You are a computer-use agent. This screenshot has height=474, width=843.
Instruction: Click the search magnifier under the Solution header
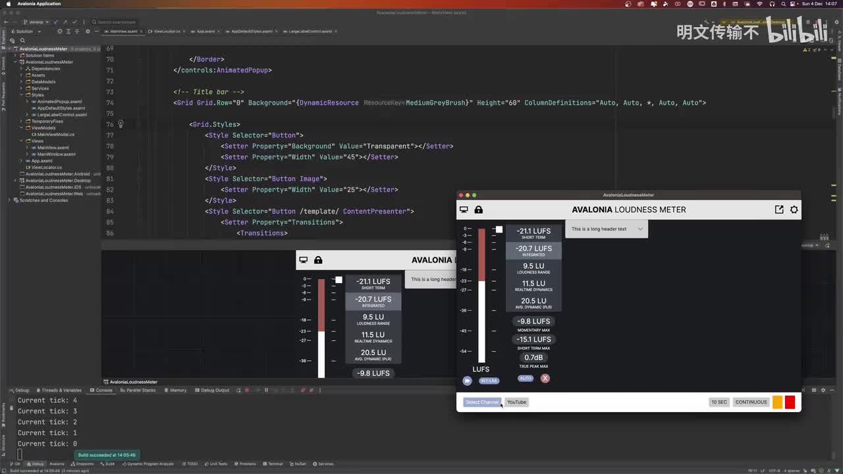(x=22, y=41)
